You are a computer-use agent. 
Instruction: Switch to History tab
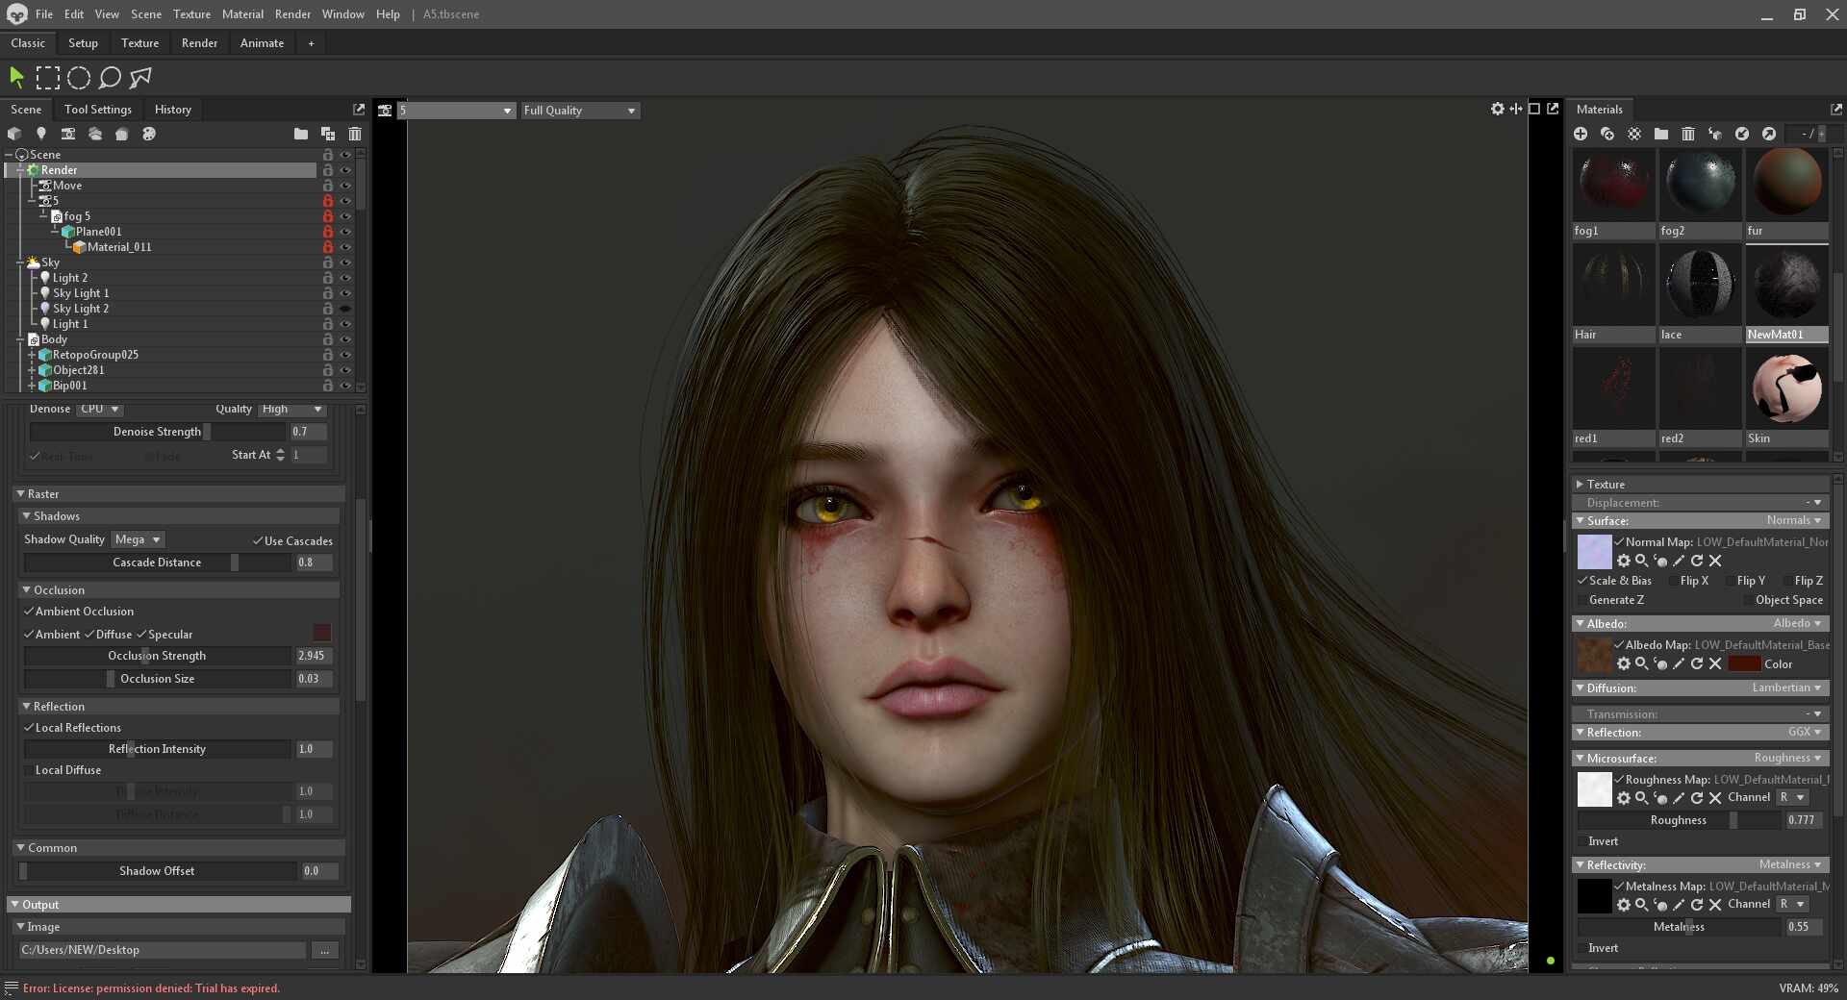pyautogui.click(x=173, y=110)
